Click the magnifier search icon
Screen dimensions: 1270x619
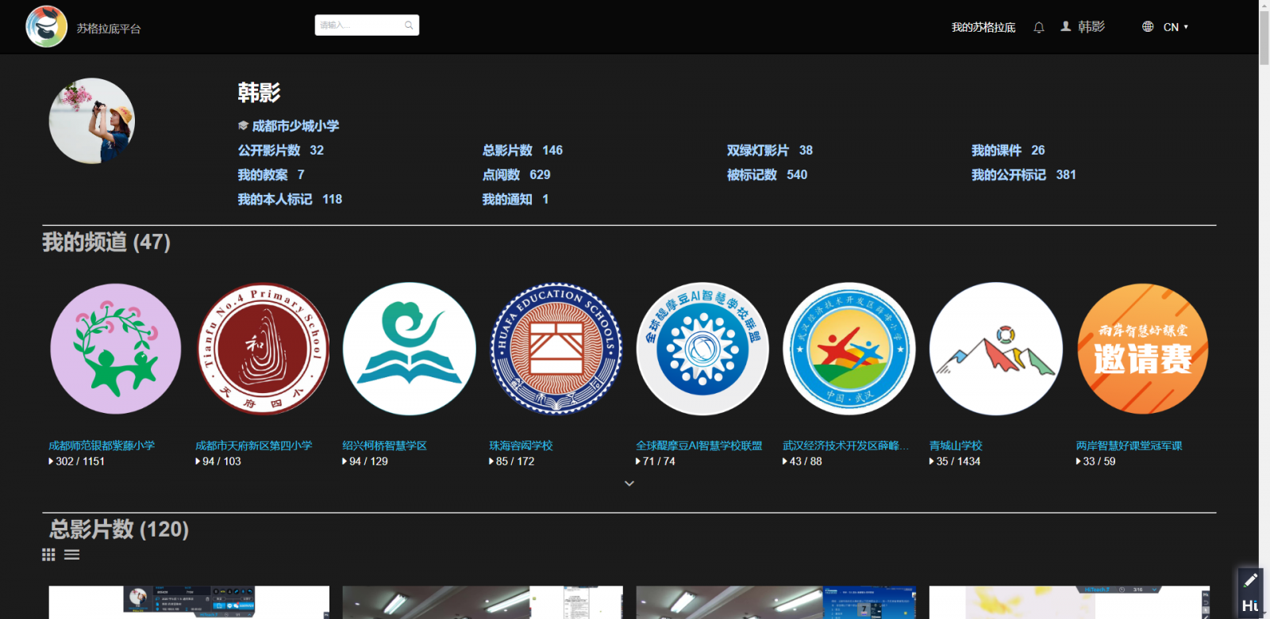(x=409, y=25)
